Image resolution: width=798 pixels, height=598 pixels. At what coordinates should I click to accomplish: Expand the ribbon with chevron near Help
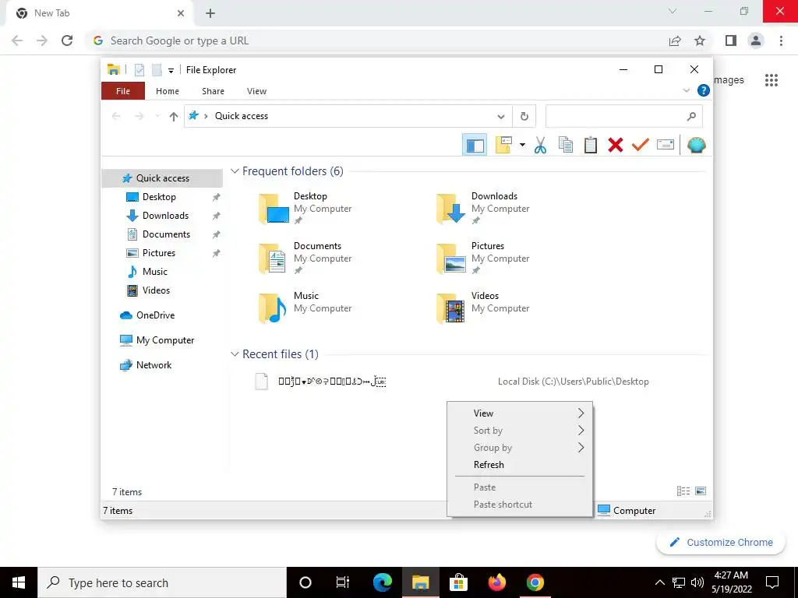tap(686, 90)
